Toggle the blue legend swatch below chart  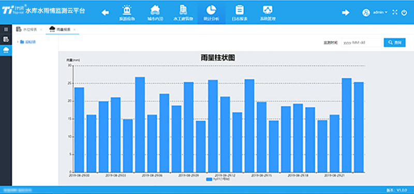[x=209, y=179]
